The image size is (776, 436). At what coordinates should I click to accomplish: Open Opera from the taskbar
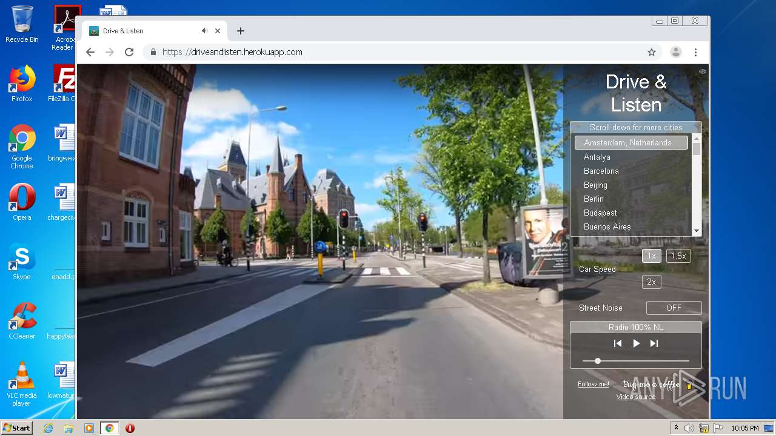(x=130, y=428)
